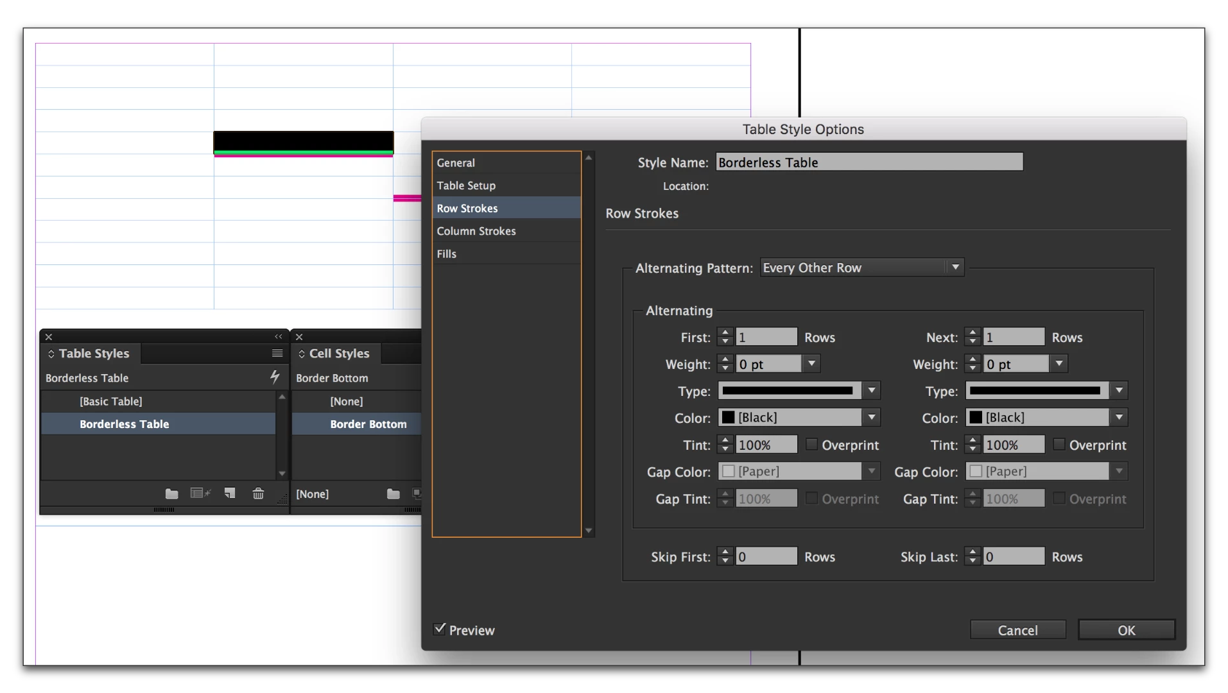Open the Next rows Color dropdown
1228x693 pixels.
coord(1046,417)
